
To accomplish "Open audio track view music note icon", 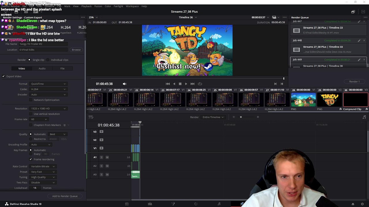I will pos(364,117).
